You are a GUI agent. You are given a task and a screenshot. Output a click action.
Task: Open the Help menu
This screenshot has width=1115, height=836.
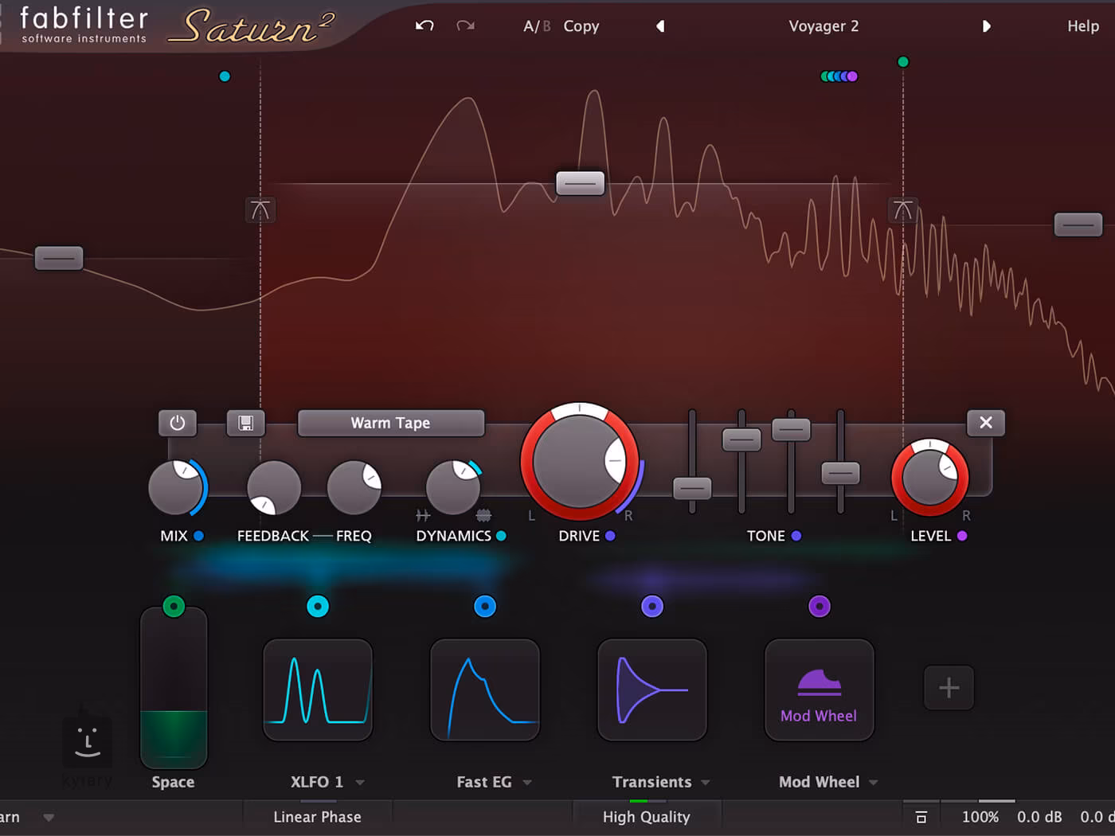pos(1083,26)
